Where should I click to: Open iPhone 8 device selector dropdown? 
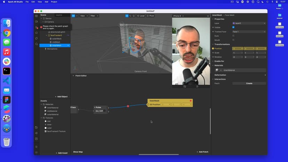(x=178, y=16)
